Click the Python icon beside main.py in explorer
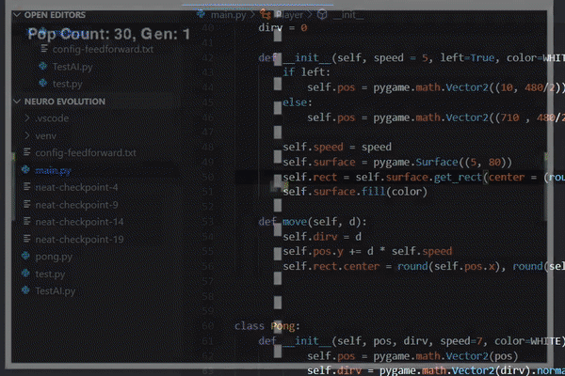 (25, 169)
